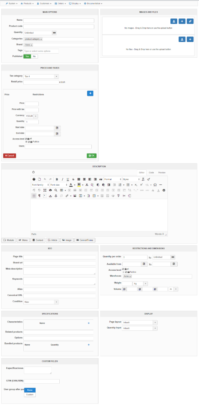The image size is (199, 405).
Task: Apply Italic formatting in the editor toolbar
Action: (x=62, y=179)
